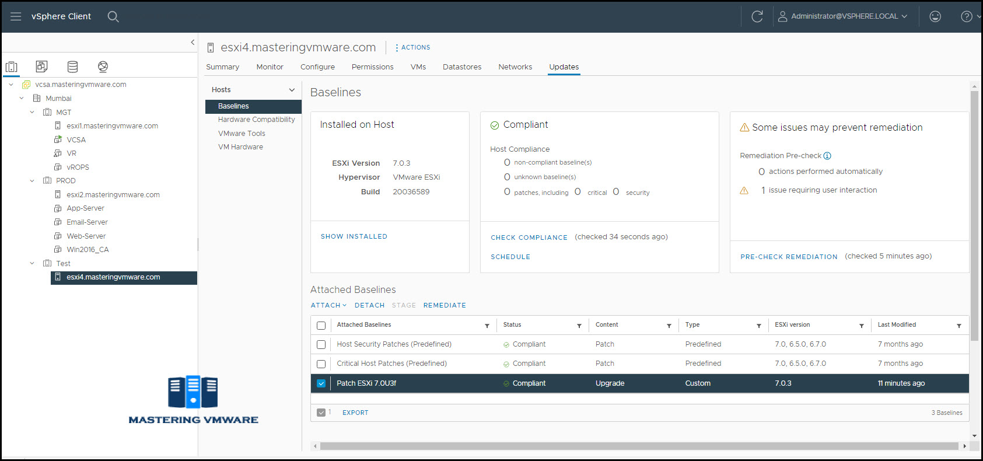The image size is (983, 461).
Task: Open the host Actions menu
Action: [x=412, y=48]
